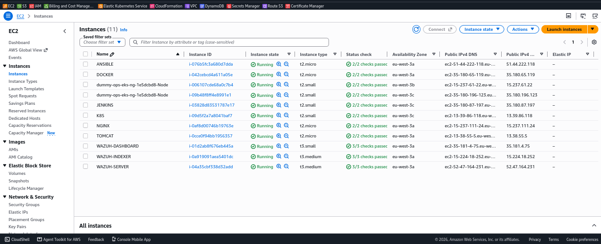Open Feedback in the footer
Viewport: 601px width, 244px height.
[96, 240]
